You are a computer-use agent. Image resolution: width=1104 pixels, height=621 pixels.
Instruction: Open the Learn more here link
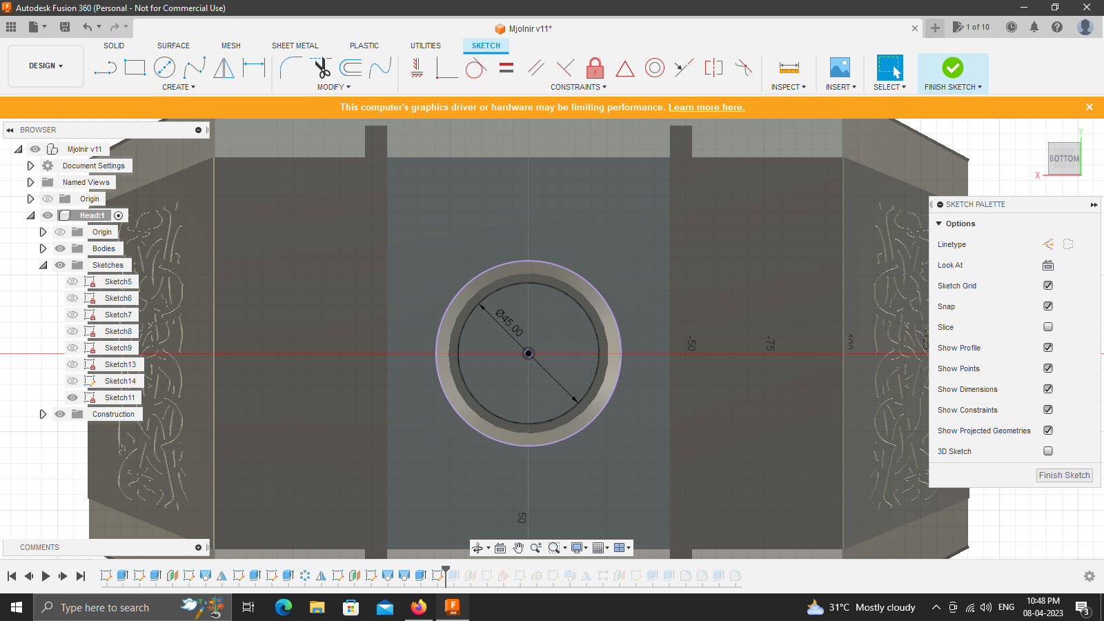coord(706,107)
